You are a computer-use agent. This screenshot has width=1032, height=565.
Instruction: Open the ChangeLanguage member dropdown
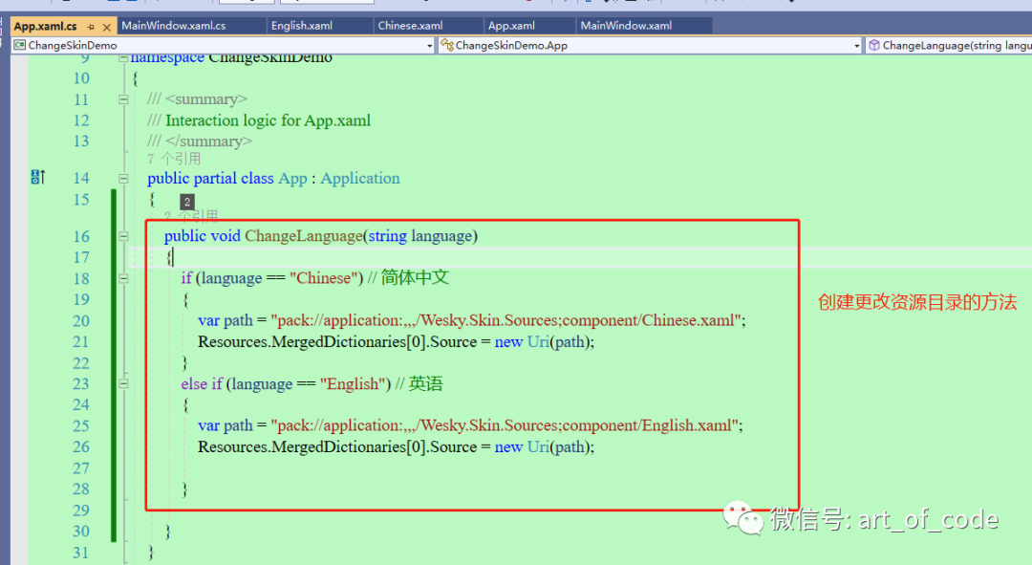pyautogui.click(x=949, y=46)
